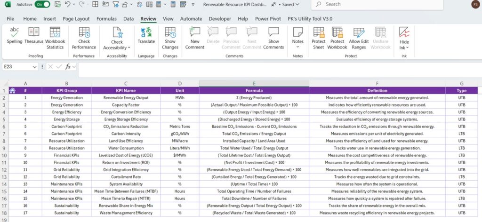Open PK's Utility Tool V3.0 tab
Image resolution: width=482 pixels, height=222 pixels.
pos(310,19)
